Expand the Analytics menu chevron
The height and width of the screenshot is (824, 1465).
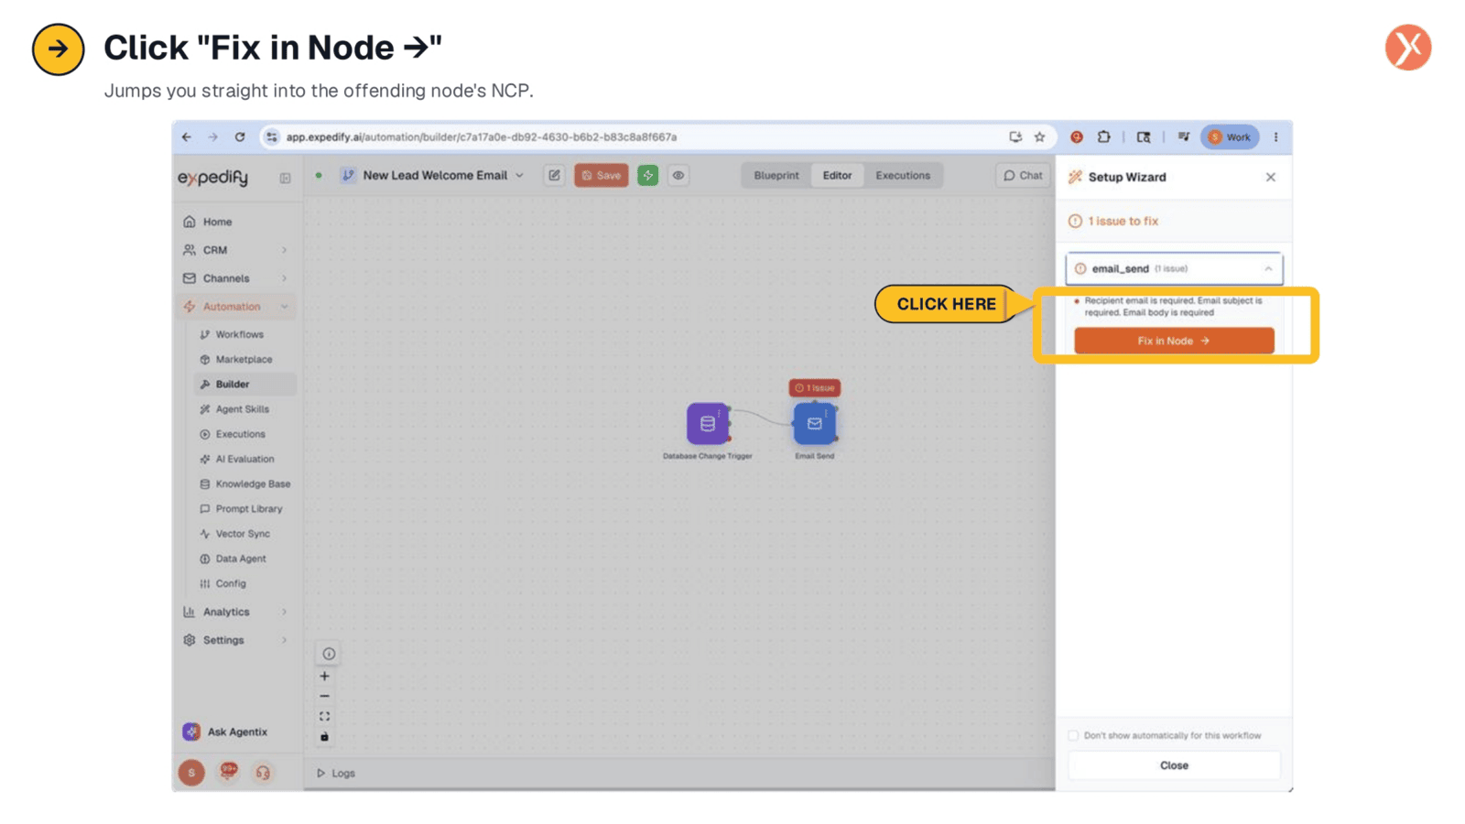[x=285, y=612]
